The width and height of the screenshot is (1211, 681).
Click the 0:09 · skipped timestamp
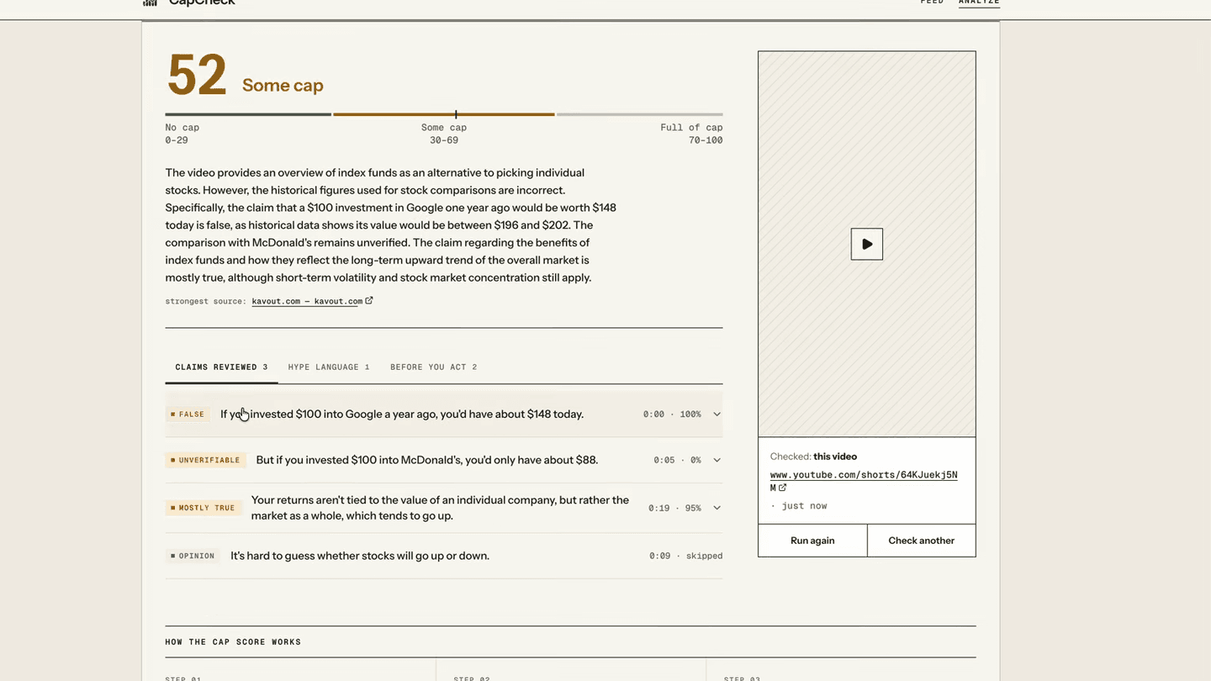pos(685,556)
